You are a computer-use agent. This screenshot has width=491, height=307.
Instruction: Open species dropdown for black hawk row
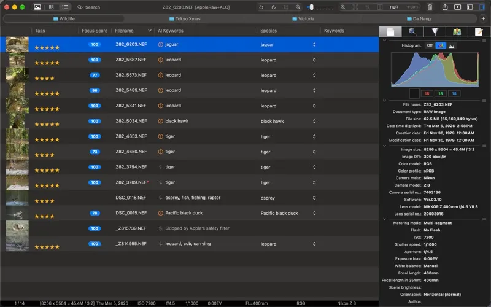pyautogui.click(x=314, y=121)
